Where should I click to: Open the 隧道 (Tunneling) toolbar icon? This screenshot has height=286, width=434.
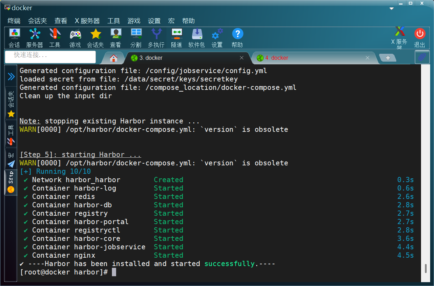tap(177, 38)
